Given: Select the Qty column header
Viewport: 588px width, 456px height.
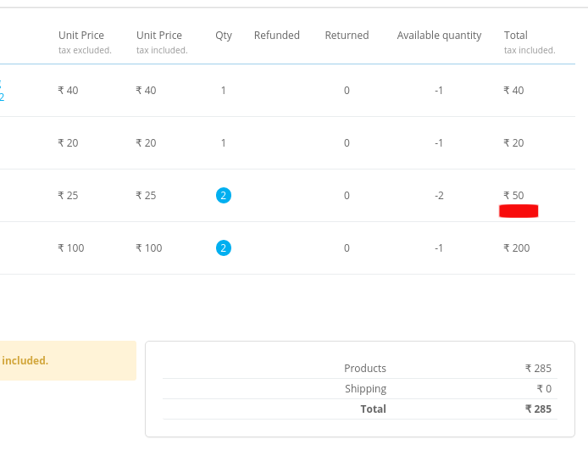Looking at the screenshot, I should 224,36.
